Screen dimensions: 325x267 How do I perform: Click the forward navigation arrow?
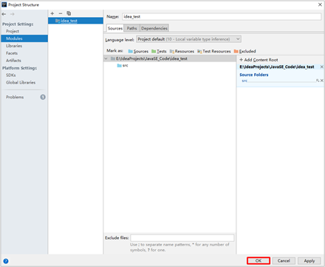click(12, 14)
